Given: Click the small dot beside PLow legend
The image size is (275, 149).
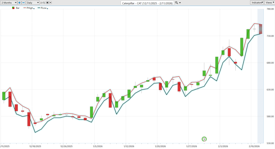Looking at the screenshot, I should [x=48, y=9].
